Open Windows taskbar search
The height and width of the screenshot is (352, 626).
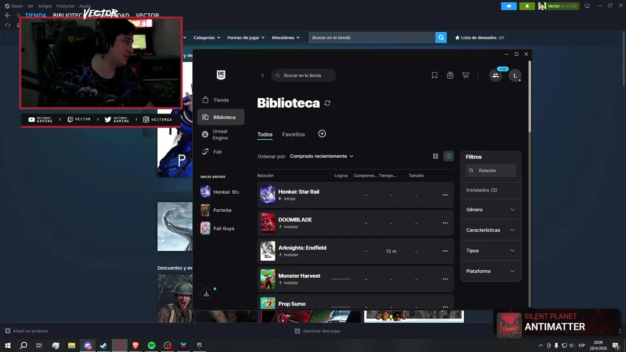[23, 345]
